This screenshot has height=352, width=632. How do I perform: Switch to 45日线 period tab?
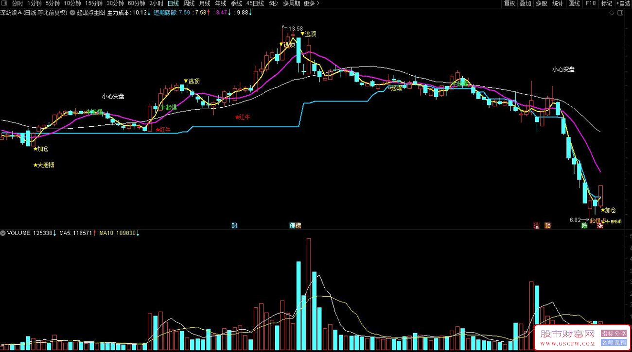click(255, 3)
